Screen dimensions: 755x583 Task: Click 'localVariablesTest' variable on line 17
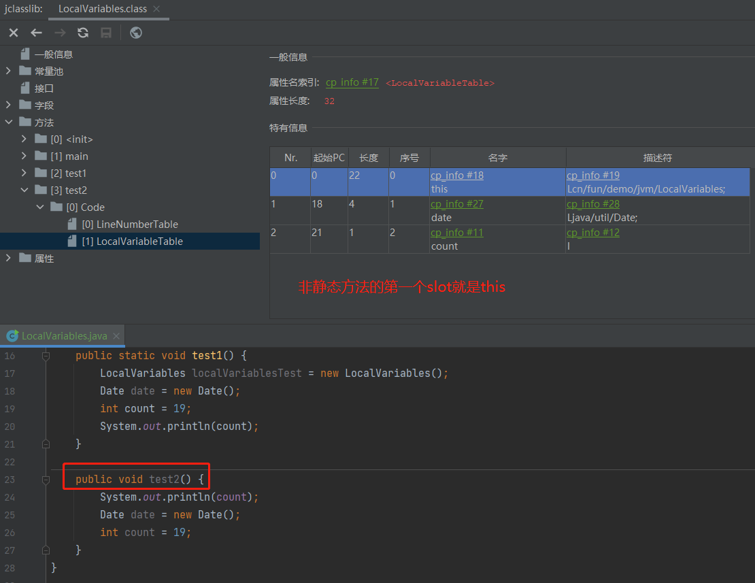coord(247,373)
